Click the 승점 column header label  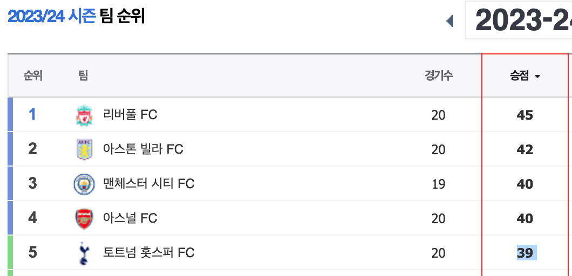tap(520, 76)
